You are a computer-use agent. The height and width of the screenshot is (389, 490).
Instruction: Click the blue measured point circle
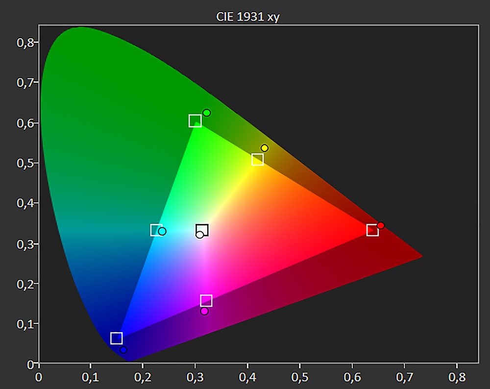click(x=123, y=350)
